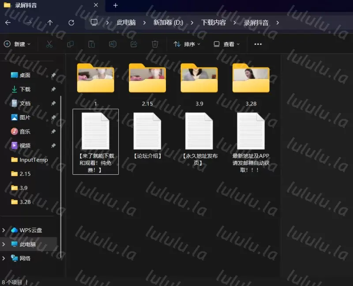Click the 下载内容 breadcrumb segment

click(x=214, y=23)
